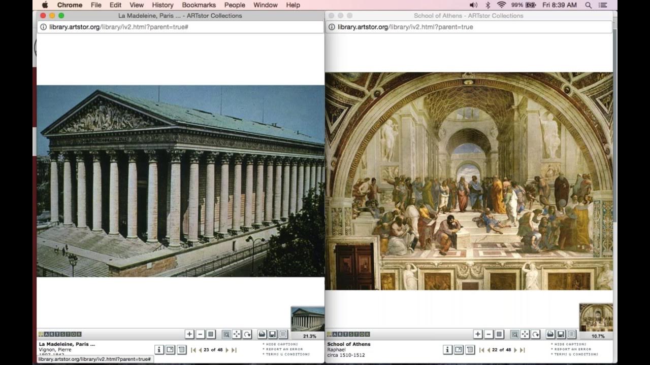Zoom in on La Madeleine image
Viewport: 650px width, 365px height.
coord(189,334)
